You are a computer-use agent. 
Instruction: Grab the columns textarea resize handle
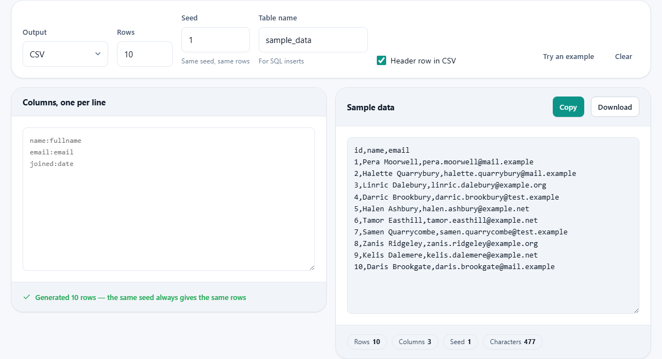point(311,267)
